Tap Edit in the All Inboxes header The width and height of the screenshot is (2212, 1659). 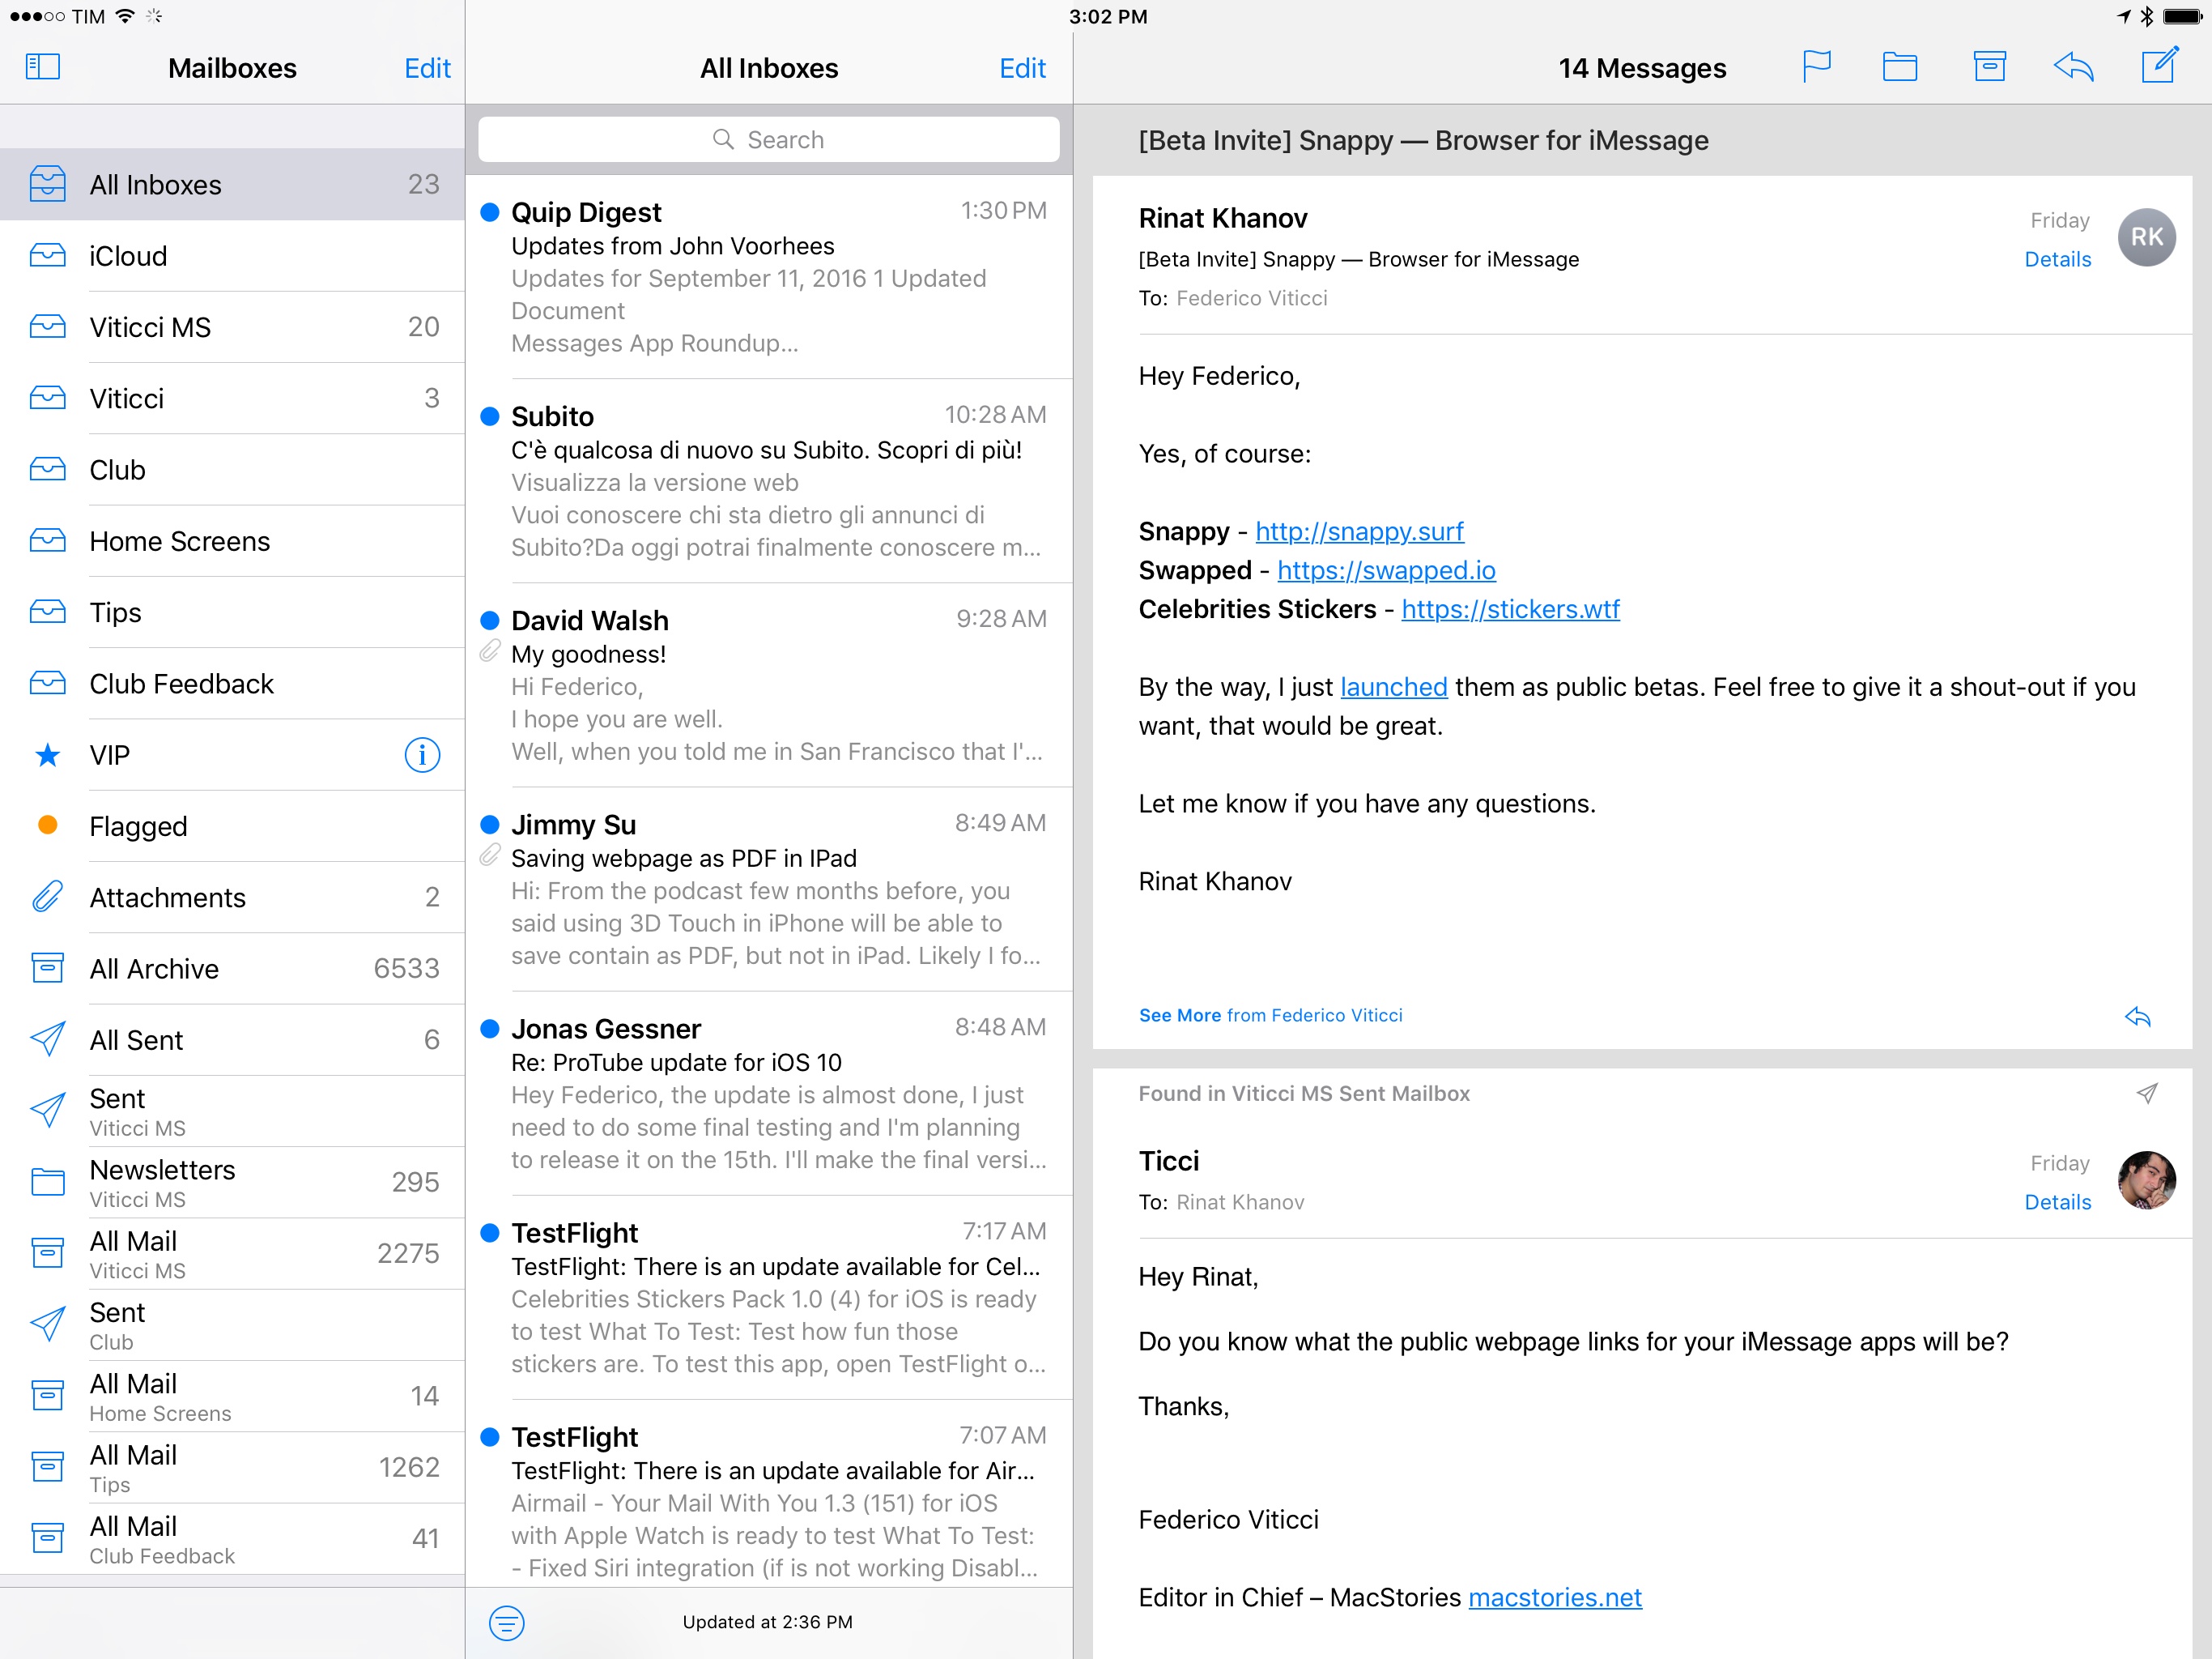(x=1022, y=68)
